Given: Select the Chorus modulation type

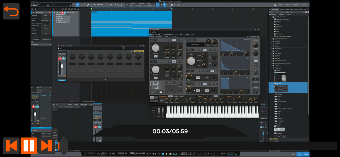Looking at the screenshot, I should pyautogui.click(x=170, y=96).
